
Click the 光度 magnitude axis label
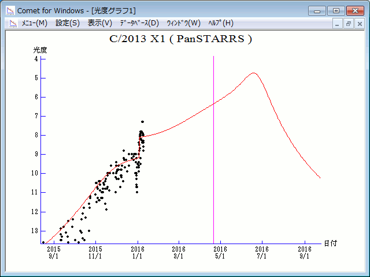(40, 50)
